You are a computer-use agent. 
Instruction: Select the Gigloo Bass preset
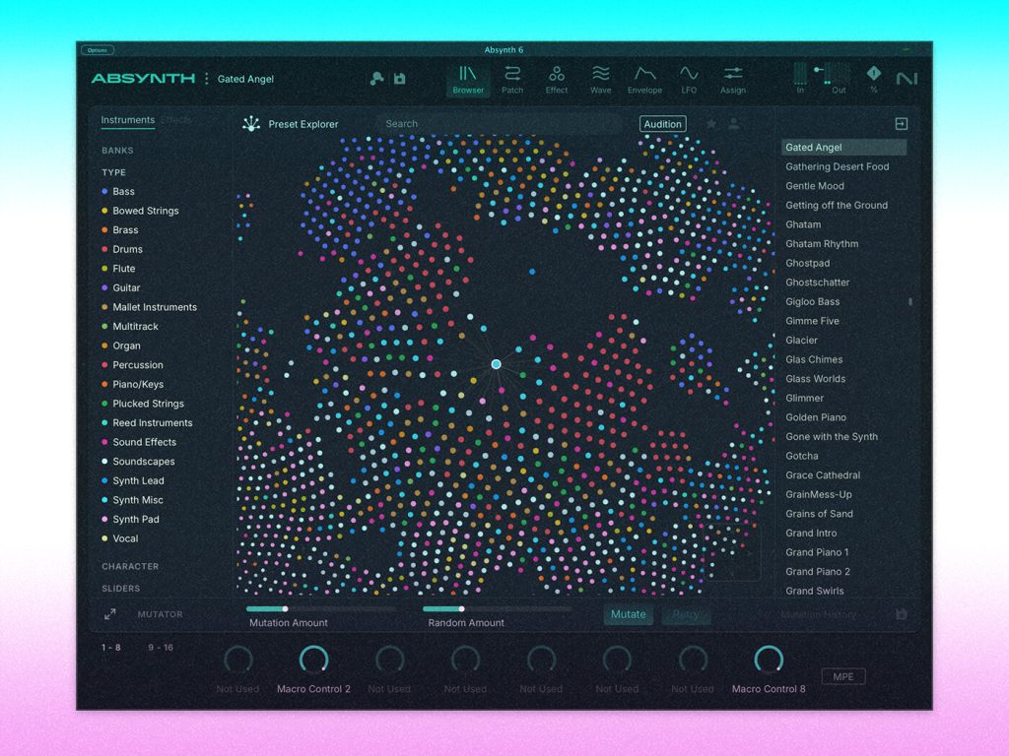tap(812, 301)
